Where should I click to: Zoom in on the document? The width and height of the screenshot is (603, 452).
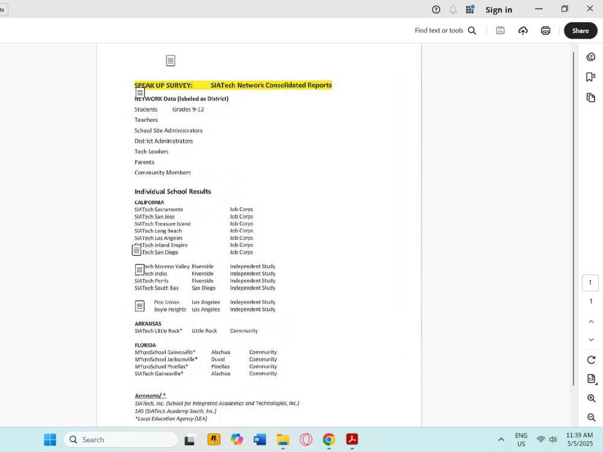(591, 398)
